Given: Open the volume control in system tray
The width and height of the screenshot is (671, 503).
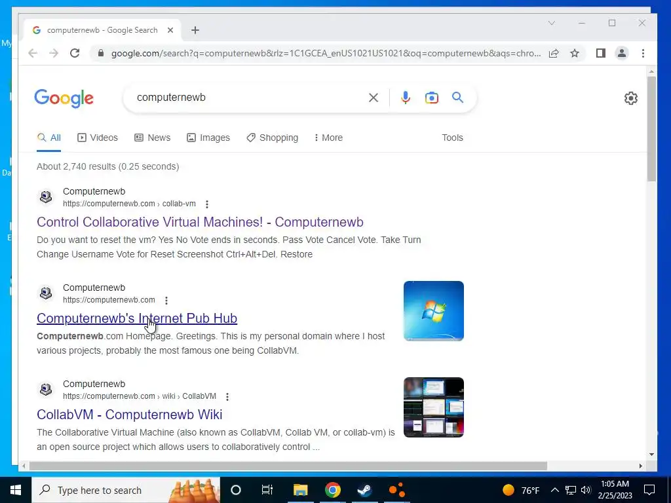Looking at the screenshot, I should (586, 490).
